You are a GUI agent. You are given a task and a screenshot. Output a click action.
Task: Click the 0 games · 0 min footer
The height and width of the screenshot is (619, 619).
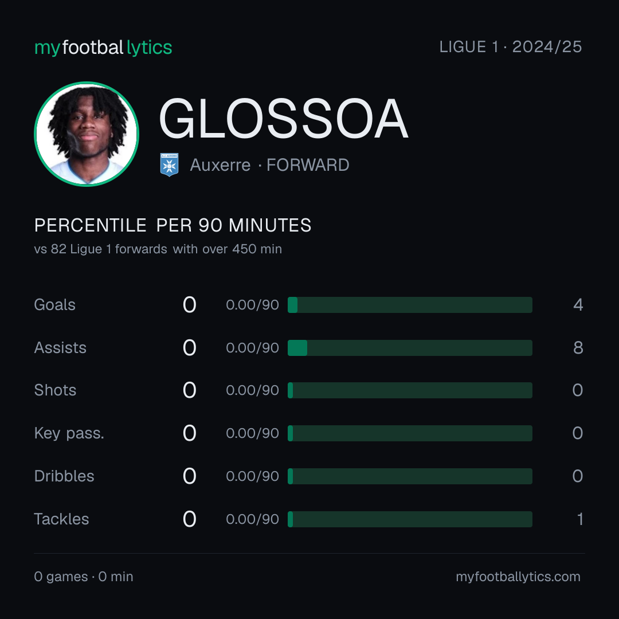[84, 577]
